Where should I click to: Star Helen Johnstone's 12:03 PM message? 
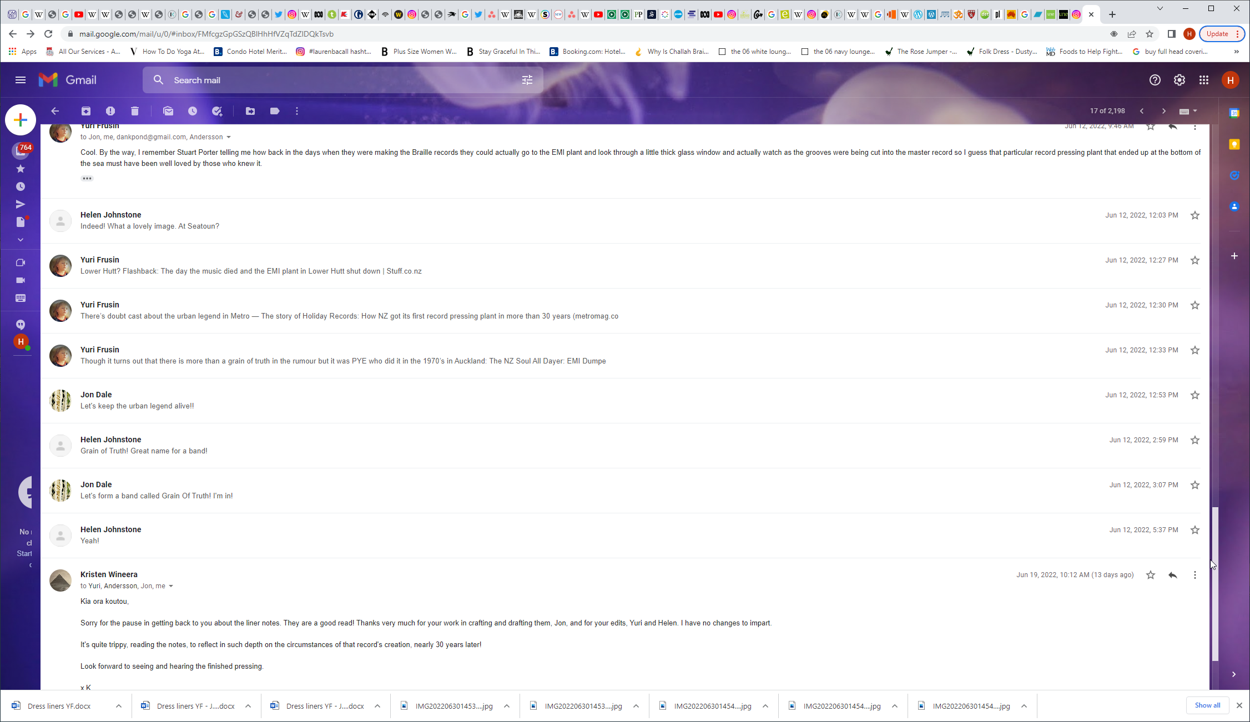point(1195,215)
